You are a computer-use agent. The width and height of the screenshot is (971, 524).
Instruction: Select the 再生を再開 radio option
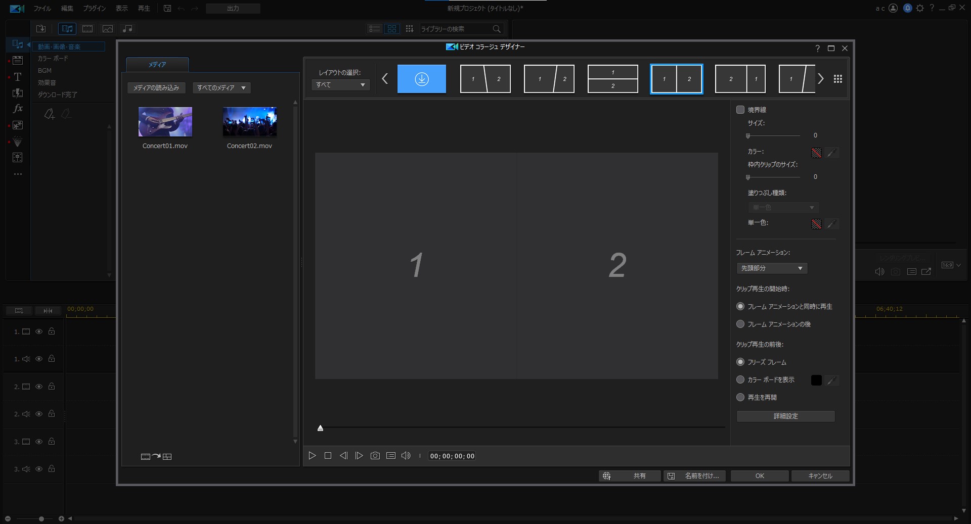(740, 398)
